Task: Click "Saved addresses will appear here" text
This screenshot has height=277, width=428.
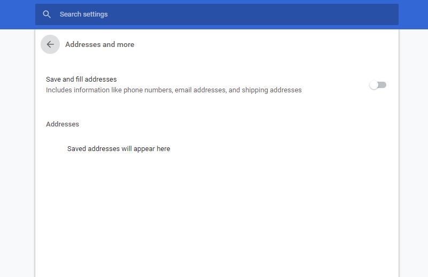Action: coord(119,149)
